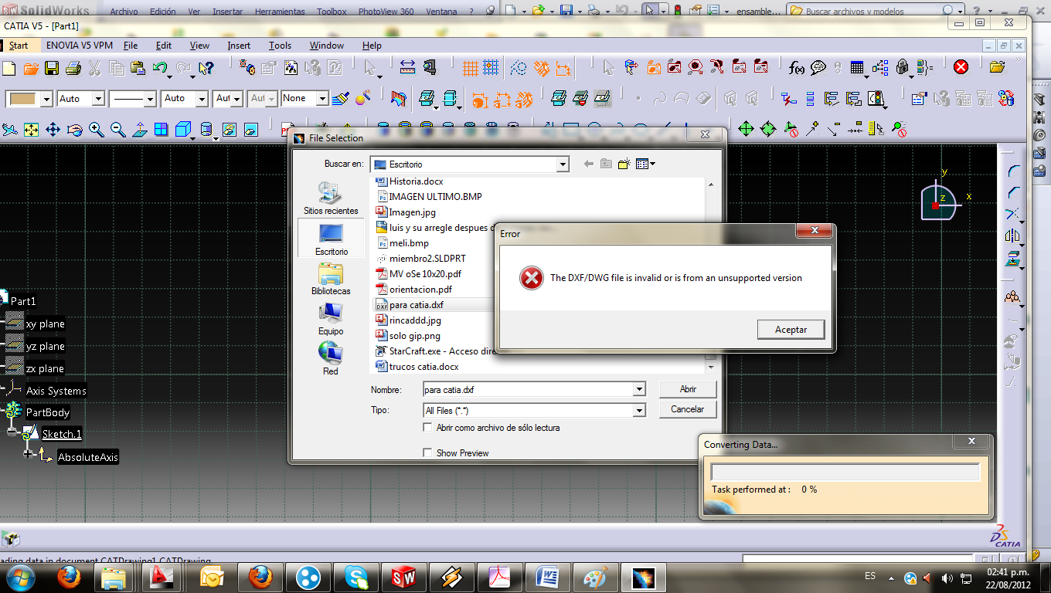Go to Bibliotecas in places bar

point(331,280)
